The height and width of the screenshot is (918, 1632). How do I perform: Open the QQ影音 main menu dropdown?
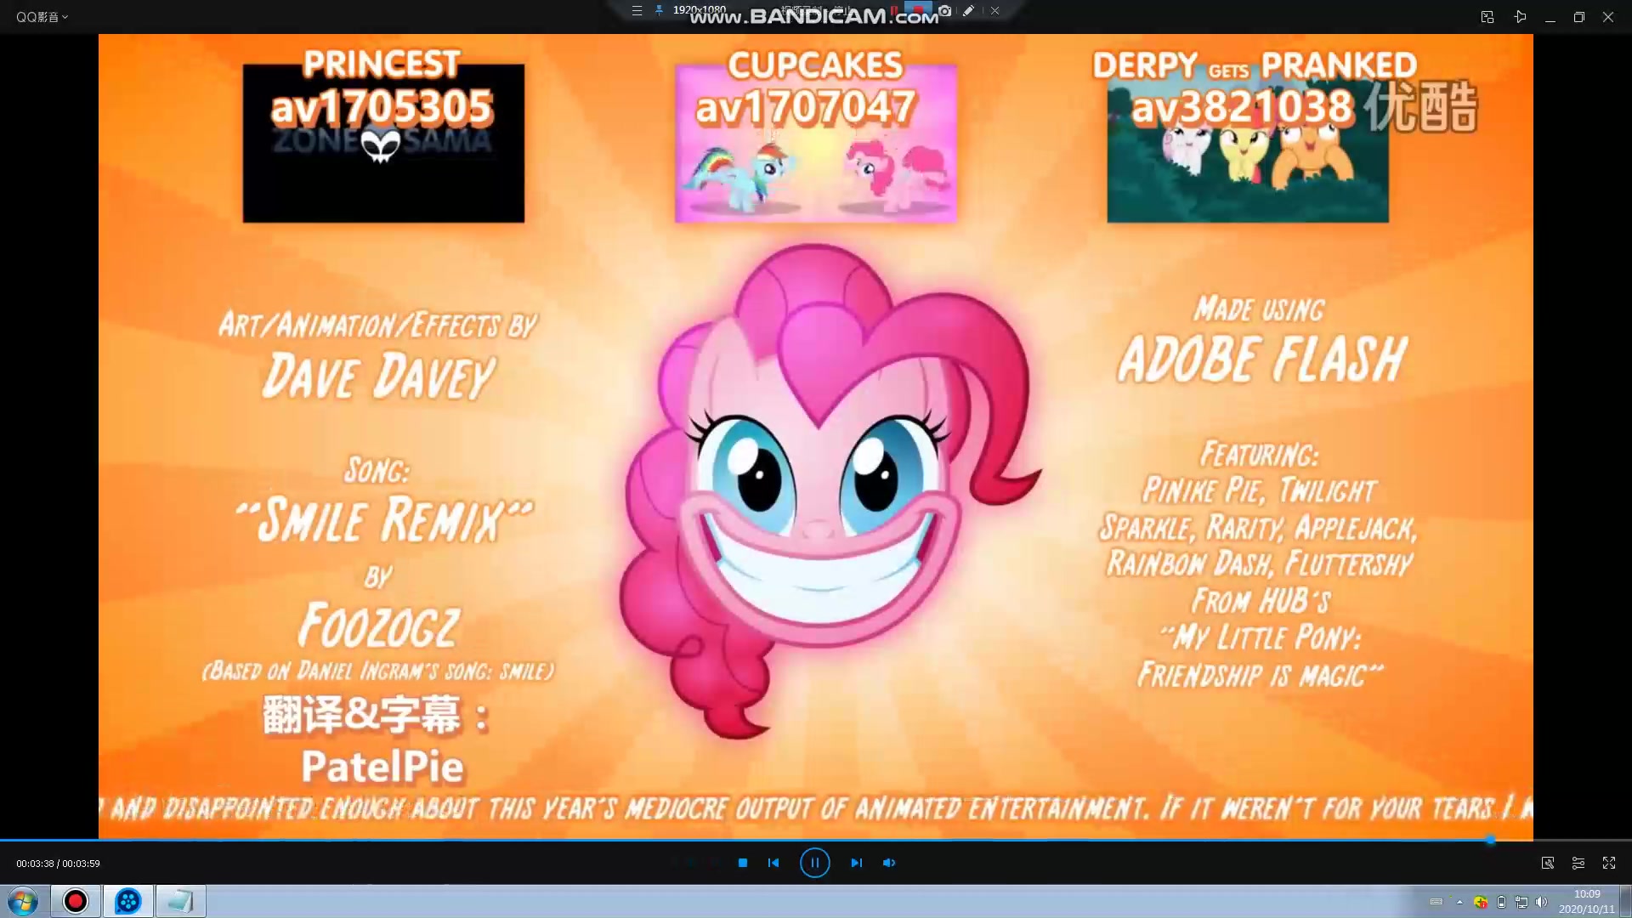tap(42, 17)
